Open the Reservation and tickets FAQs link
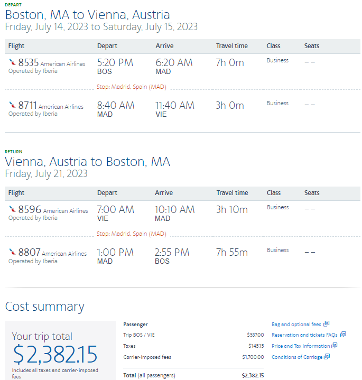This screenshot has height=380, width=362. tap(304, 335)
